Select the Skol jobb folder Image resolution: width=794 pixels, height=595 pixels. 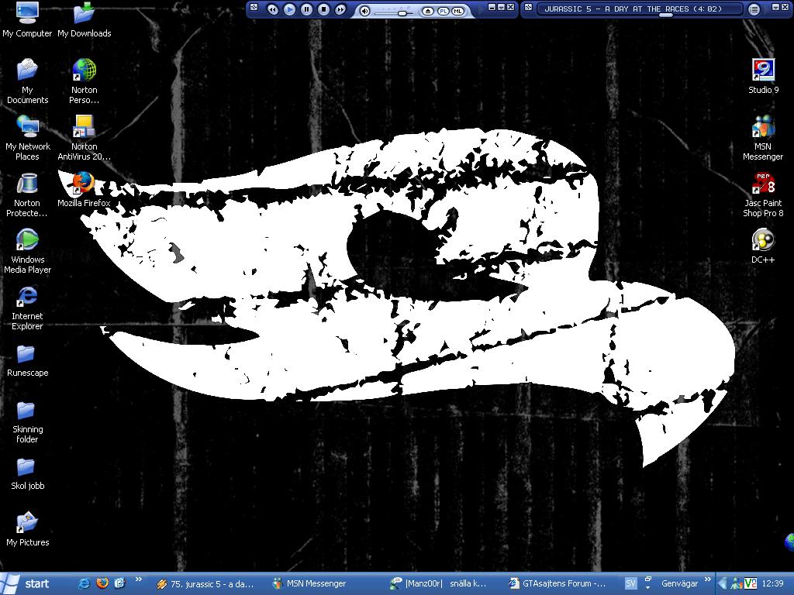(27, 473)
